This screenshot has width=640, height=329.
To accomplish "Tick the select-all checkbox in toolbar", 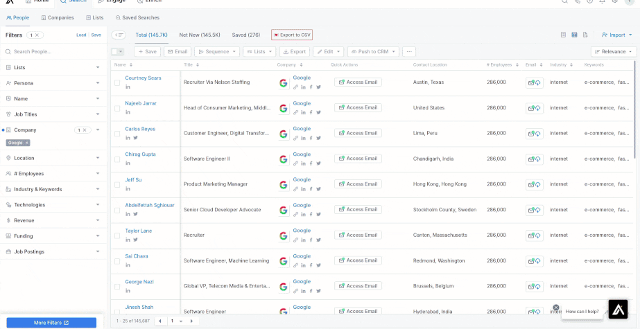I will (x=114, y=52).
